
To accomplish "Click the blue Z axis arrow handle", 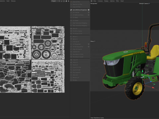I will point(151,82).
